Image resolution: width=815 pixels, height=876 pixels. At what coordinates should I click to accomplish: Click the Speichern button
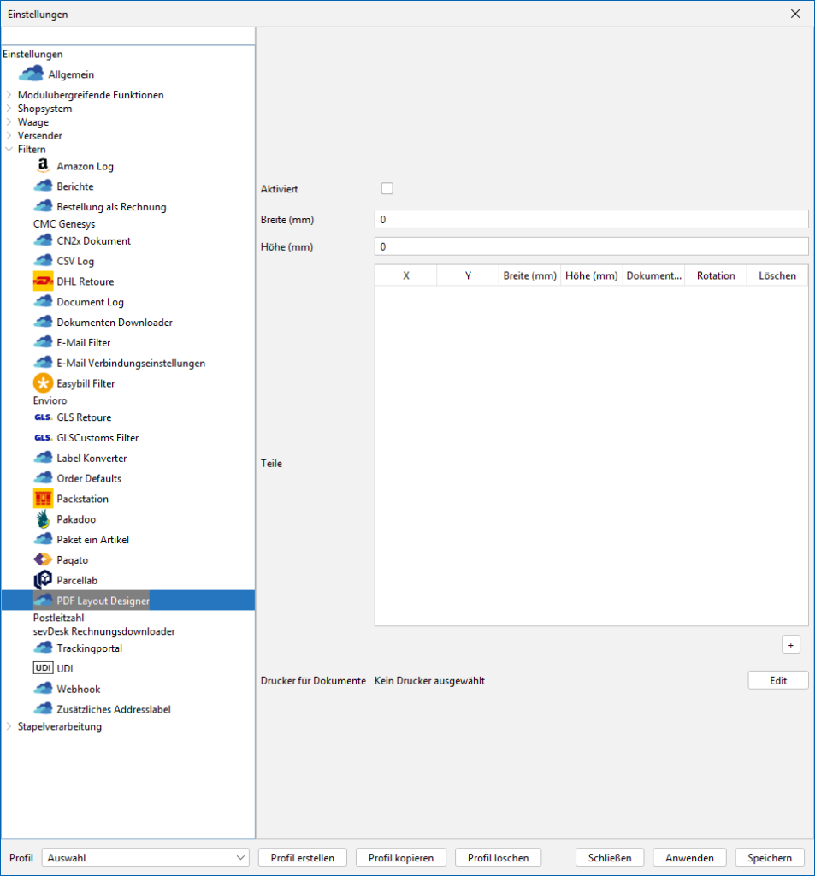pos(770,857)
